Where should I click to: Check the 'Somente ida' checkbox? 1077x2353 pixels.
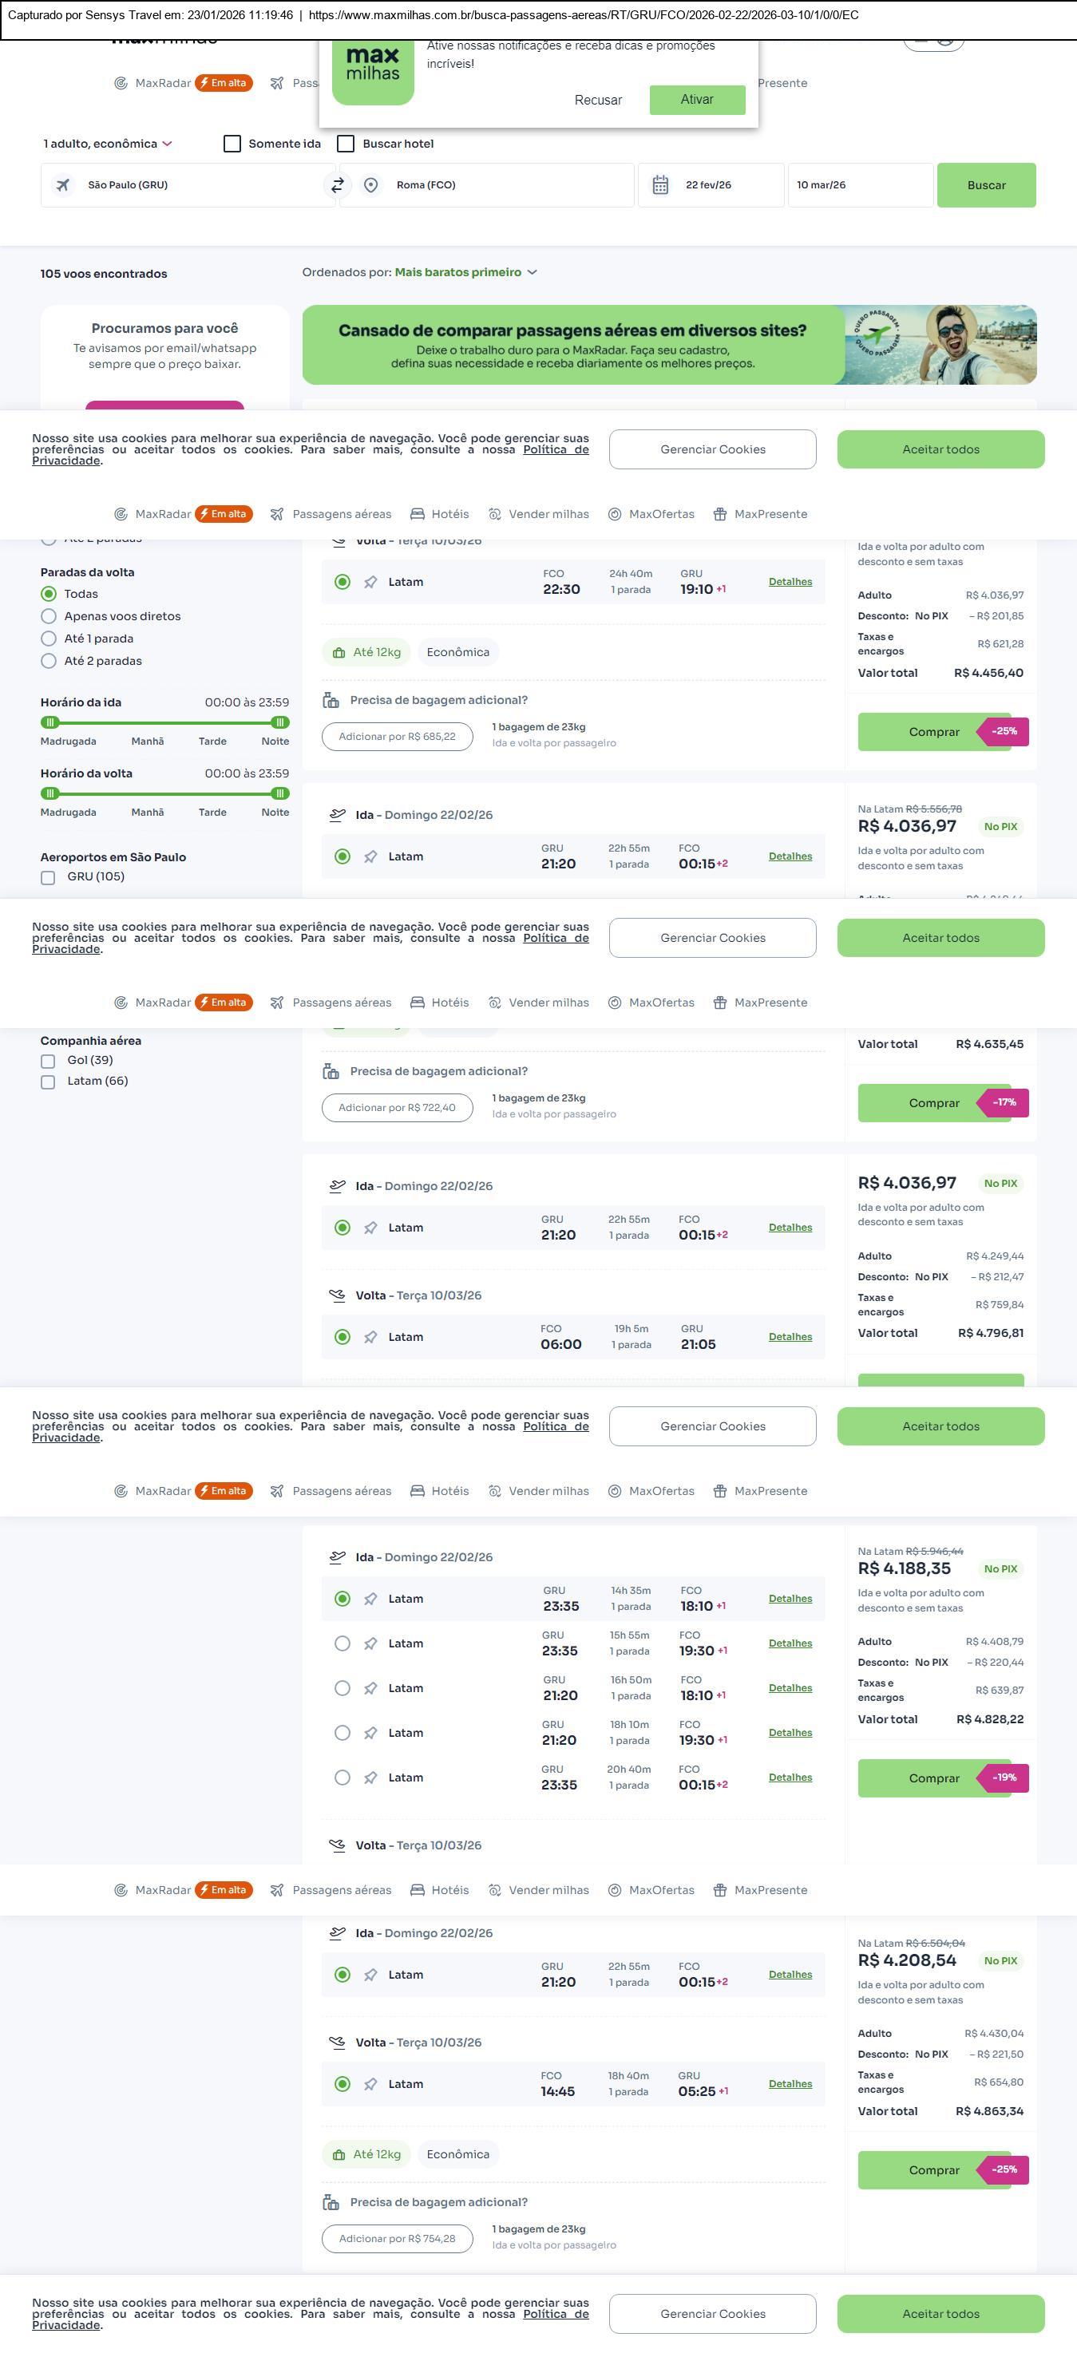pyautogui.click(x=232, y=144)
